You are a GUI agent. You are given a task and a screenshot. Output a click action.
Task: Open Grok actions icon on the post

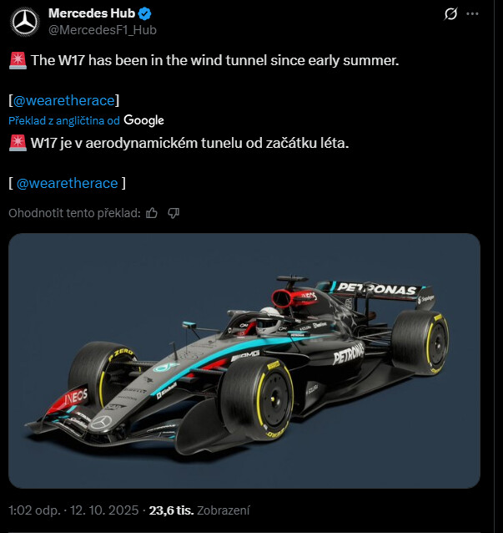click(450, 14)
